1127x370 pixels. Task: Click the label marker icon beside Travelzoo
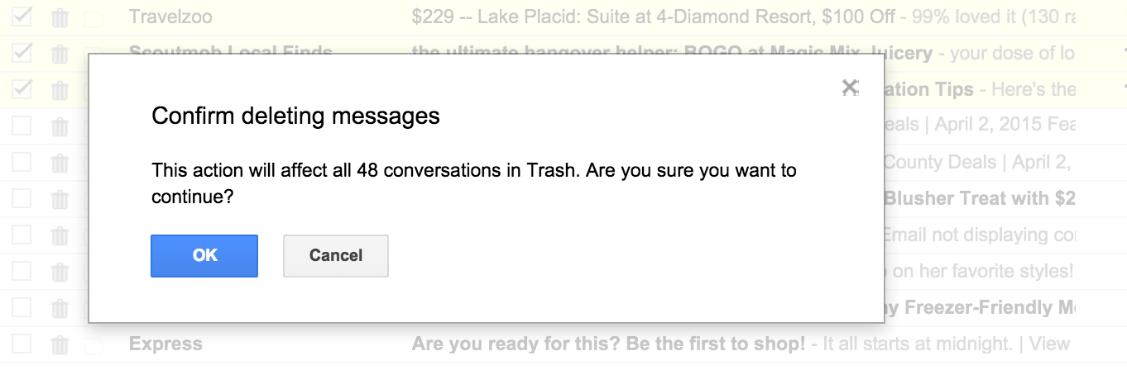click(93, 17)
